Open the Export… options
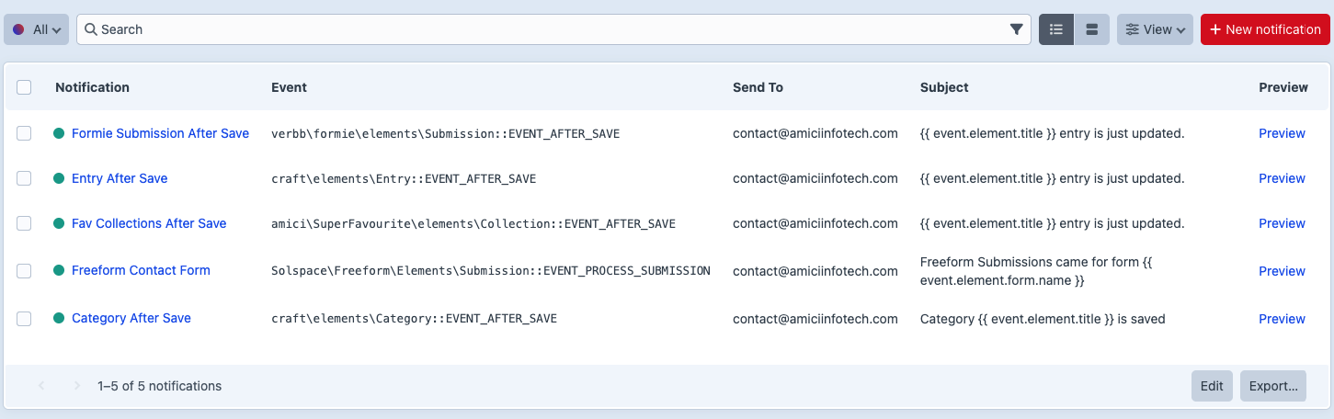 [1273, 386]
